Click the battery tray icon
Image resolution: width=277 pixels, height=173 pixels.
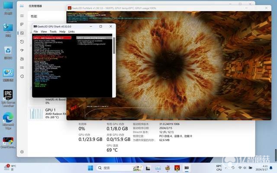tap(250, 167)
